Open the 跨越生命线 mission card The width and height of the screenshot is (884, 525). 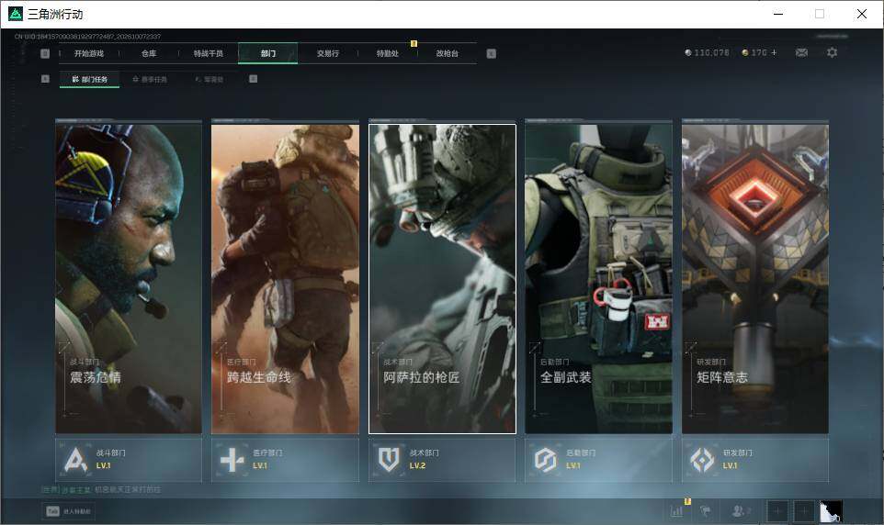pyautogui.click(x=285, y=279)
